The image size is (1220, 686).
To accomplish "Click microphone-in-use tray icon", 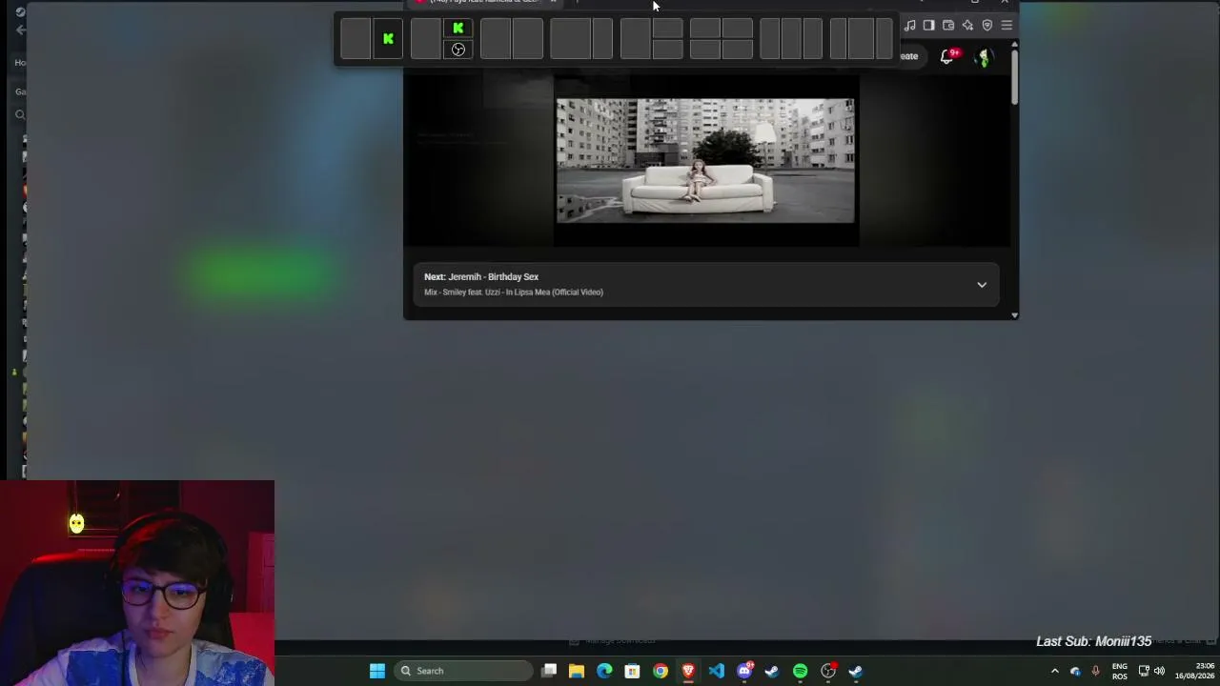I will (x=1095, y=671).
